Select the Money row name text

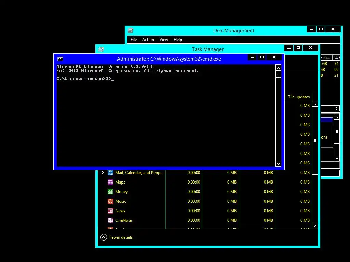(121, 192)
